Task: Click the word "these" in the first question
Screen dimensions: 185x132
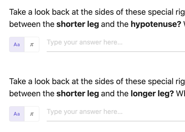Action: [135, 12]
